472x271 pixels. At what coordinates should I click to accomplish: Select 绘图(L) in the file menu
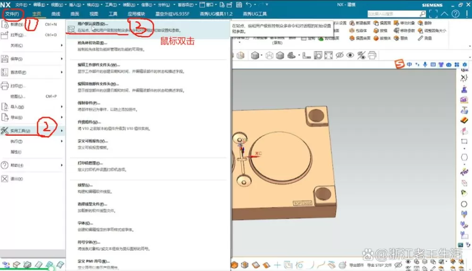(33, 97)
